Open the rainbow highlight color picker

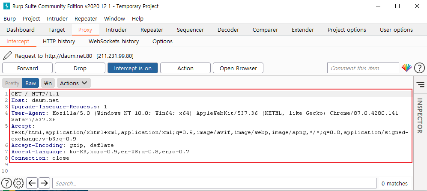(406, 68)
